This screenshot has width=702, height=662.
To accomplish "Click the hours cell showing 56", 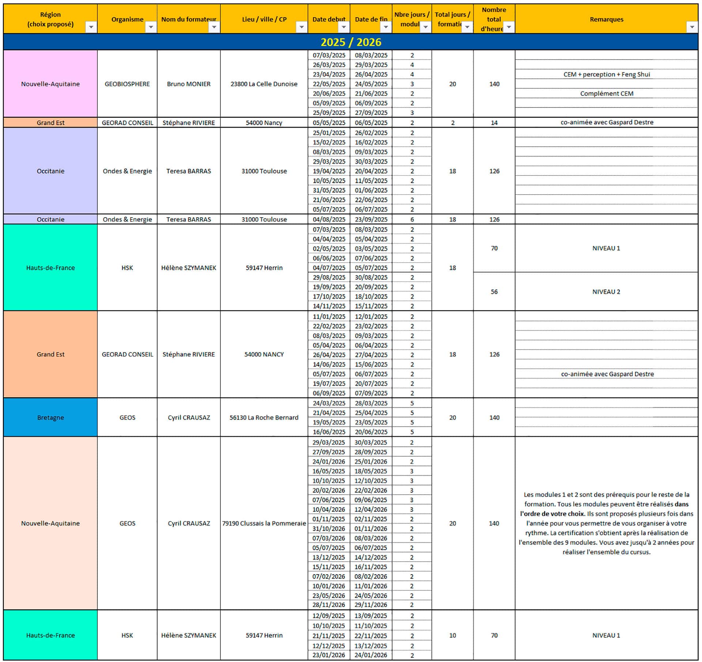I will pyautogui.click(x=494, y=291).
